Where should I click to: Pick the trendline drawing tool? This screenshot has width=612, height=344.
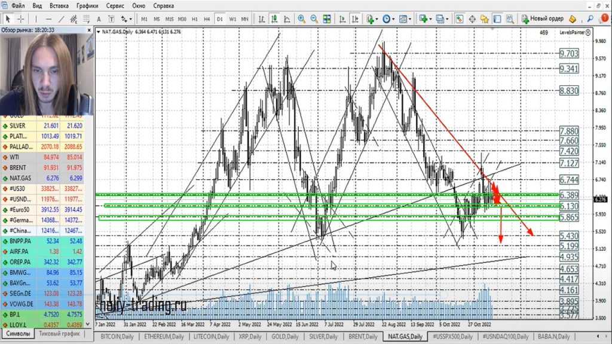[61, 19]
